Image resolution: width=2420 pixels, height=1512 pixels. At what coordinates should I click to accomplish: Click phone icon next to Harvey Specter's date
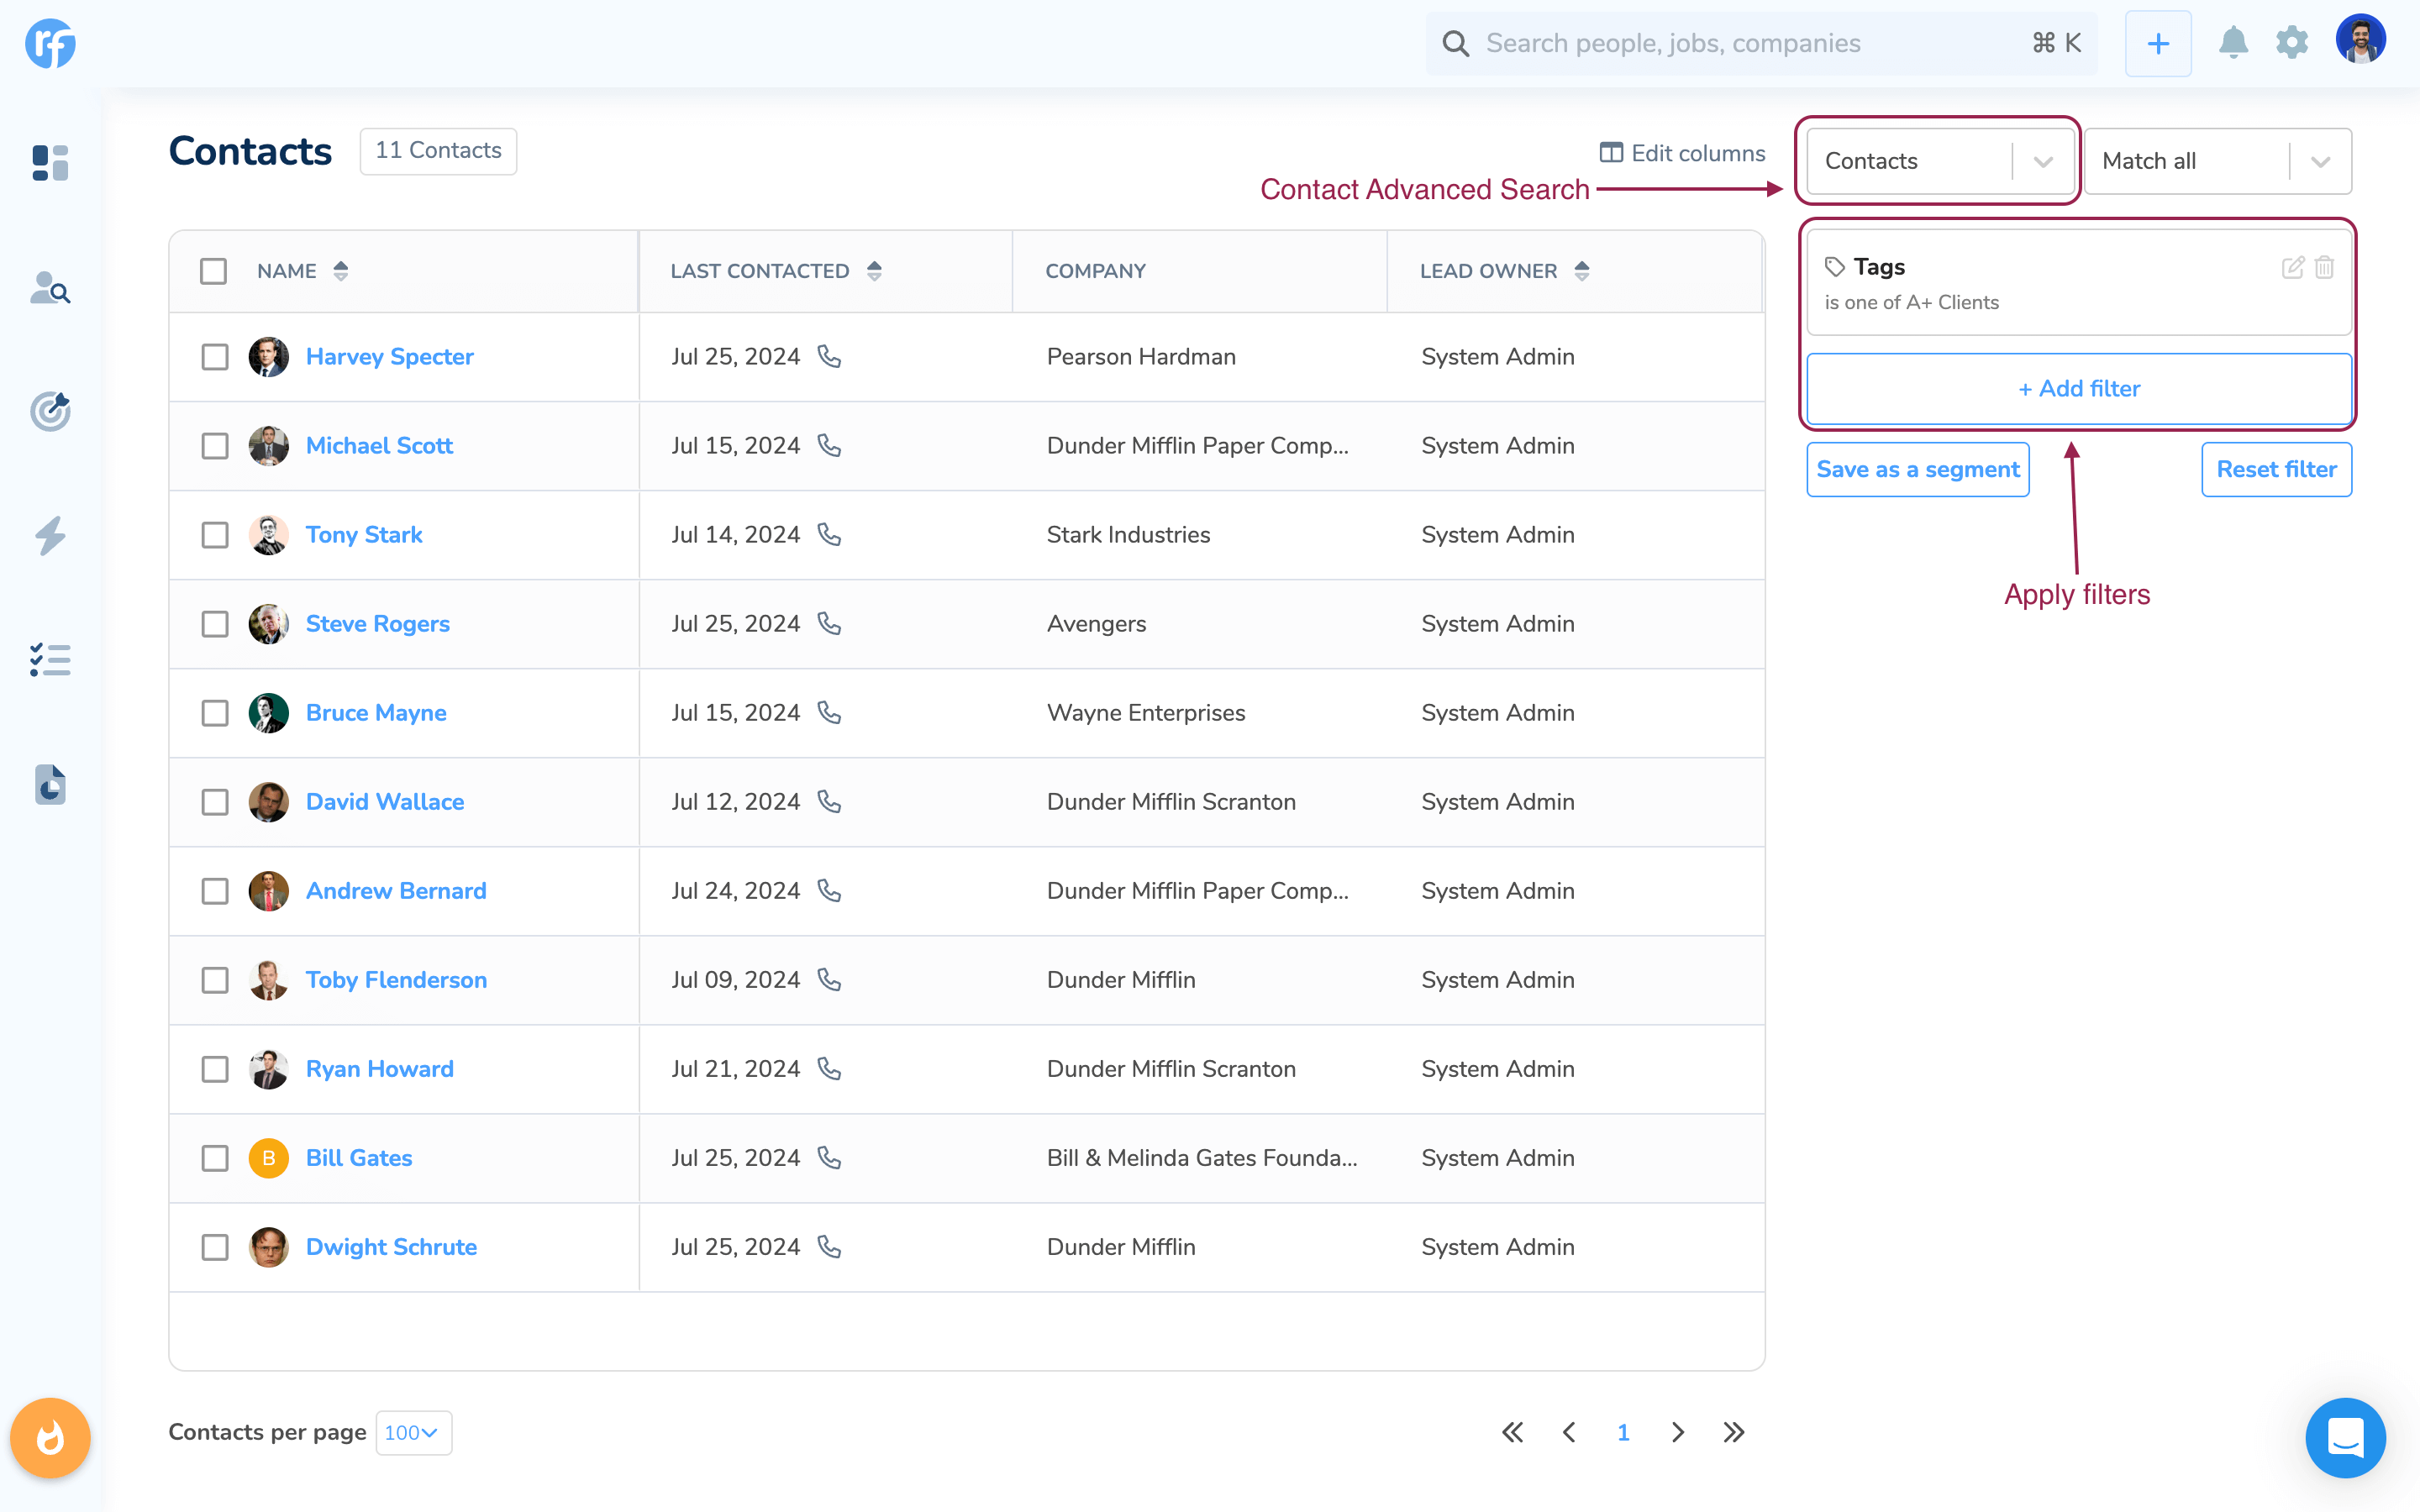pyautogui.click(x=829, y=356)
